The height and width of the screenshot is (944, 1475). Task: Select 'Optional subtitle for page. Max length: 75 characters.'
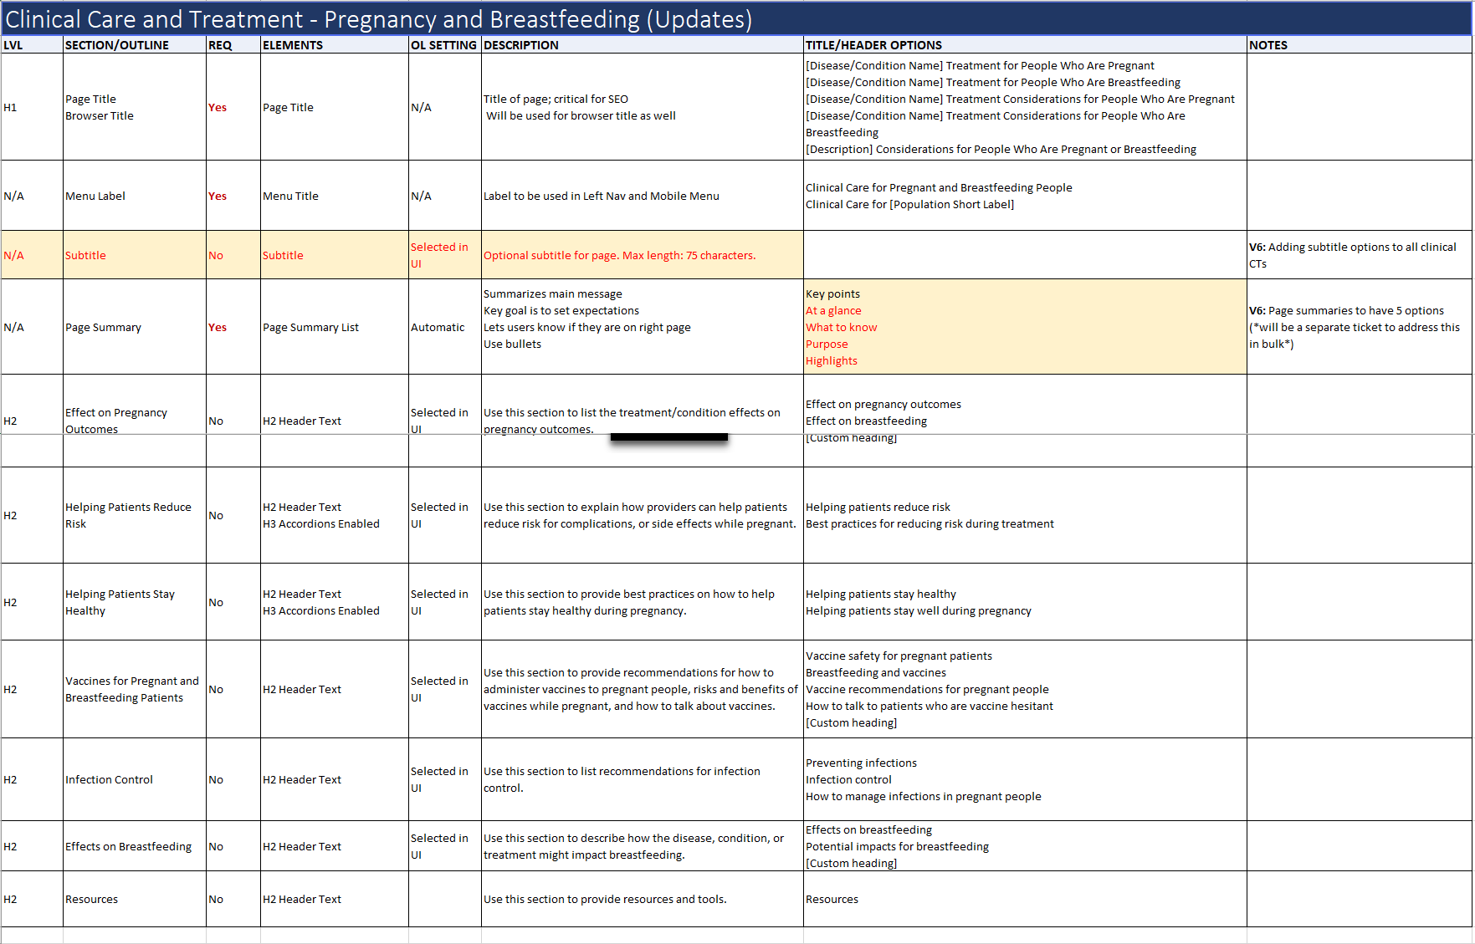[x=643, y=255]
